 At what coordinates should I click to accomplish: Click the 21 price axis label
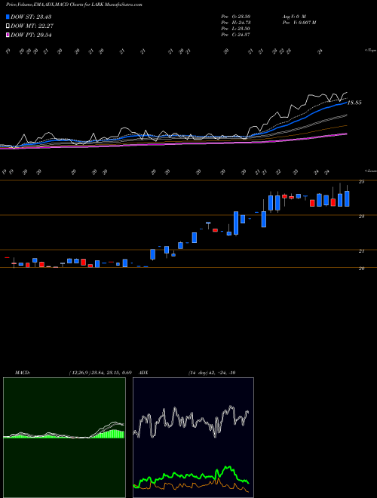click(361, 251)
